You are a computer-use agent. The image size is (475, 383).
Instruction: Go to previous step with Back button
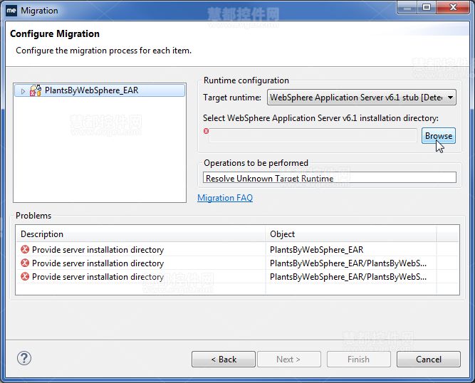tap(223, 360)
